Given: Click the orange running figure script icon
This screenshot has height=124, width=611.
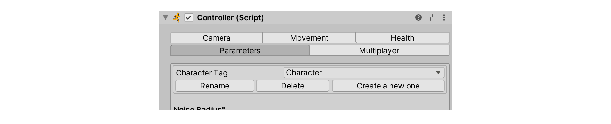Looking at the screenshot, I should 177,17.
